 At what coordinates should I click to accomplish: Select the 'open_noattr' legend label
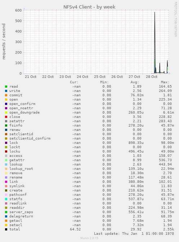tap(21, 108)
